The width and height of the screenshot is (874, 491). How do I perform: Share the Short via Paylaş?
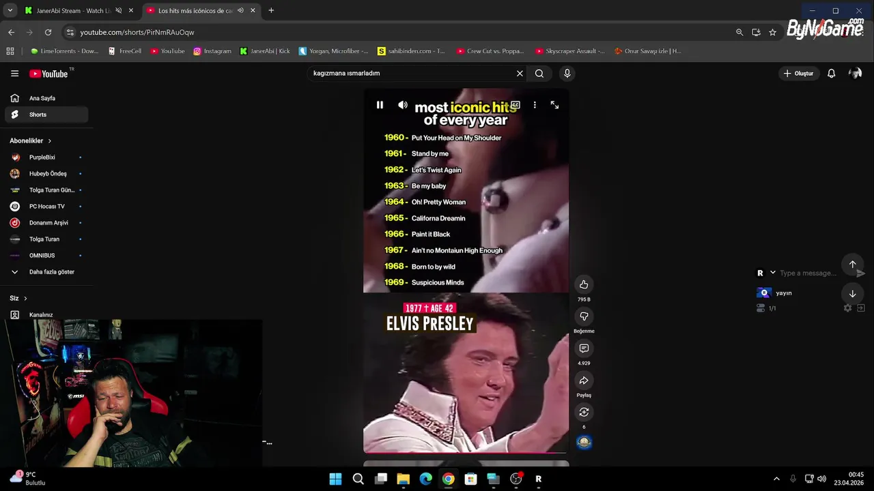click(584, 381)
